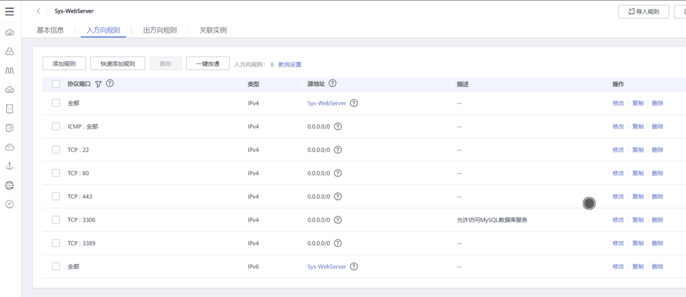
Task: Click the IPv6 type cell
Action: [253, 267]
